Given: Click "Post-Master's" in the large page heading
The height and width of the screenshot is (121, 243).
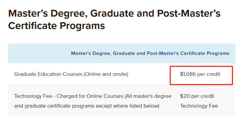Looking at the screenshot, I should click(x=189, y=13).
